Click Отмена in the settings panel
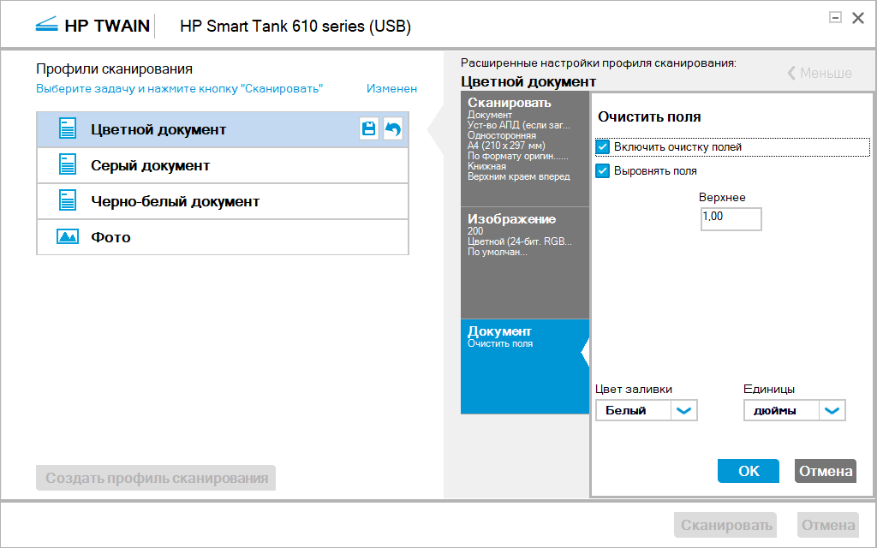 pos(826,471)
